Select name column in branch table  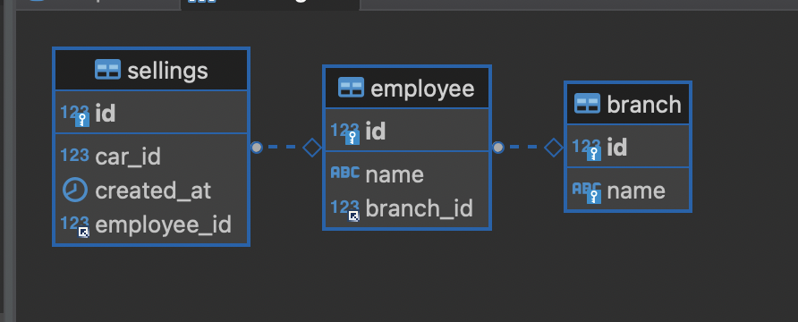click(628, 191)
